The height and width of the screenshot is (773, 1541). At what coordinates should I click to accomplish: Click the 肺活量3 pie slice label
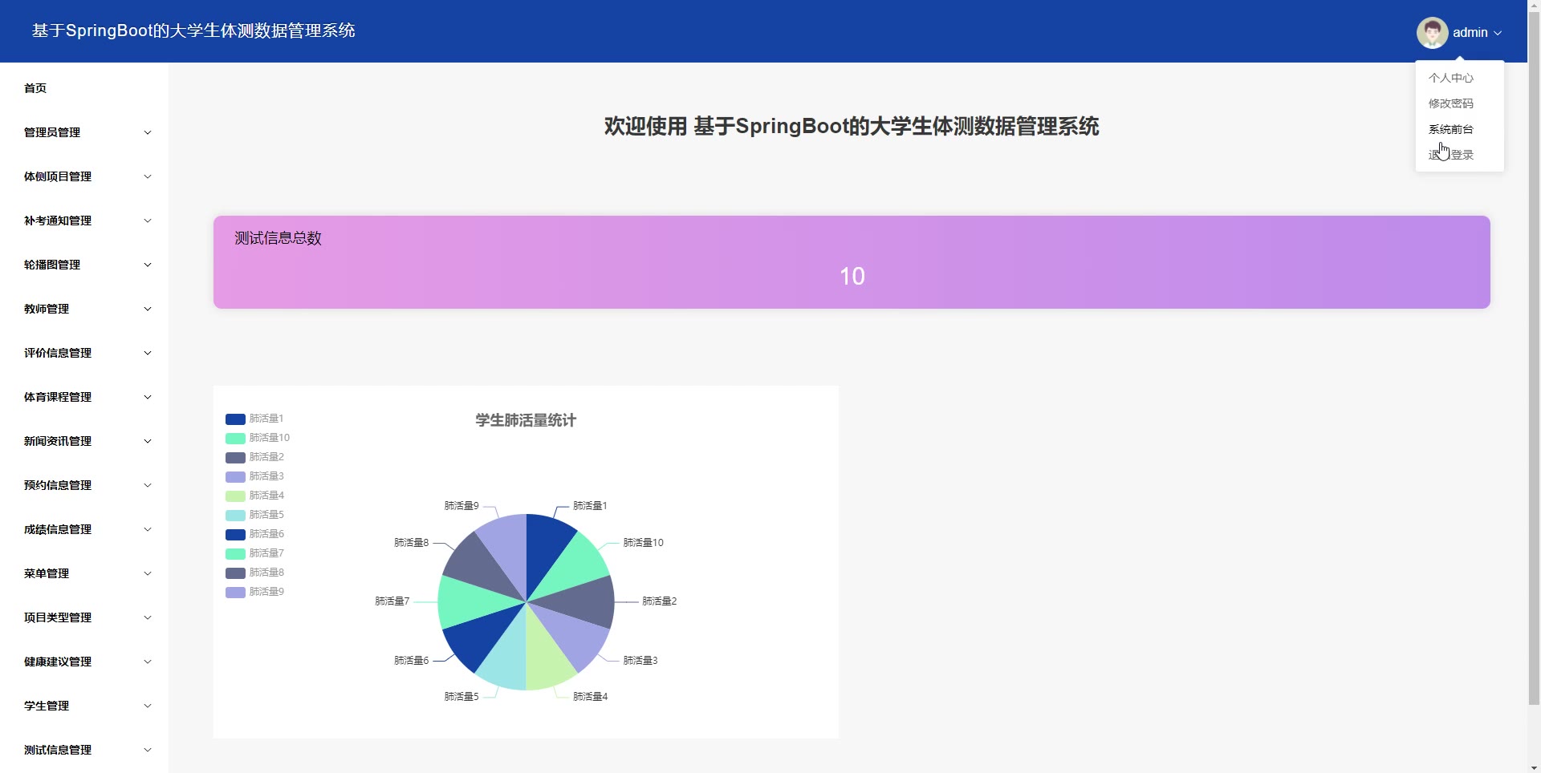tap(640, 661)
